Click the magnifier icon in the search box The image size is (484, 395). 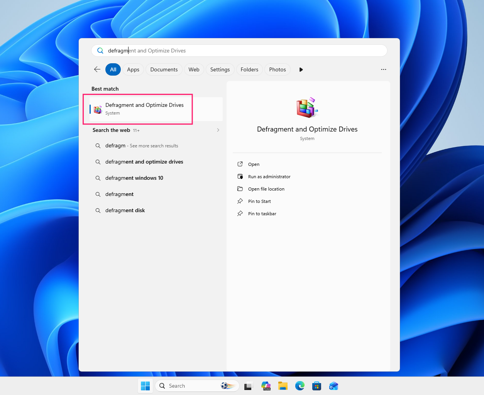tap(100, 51)
